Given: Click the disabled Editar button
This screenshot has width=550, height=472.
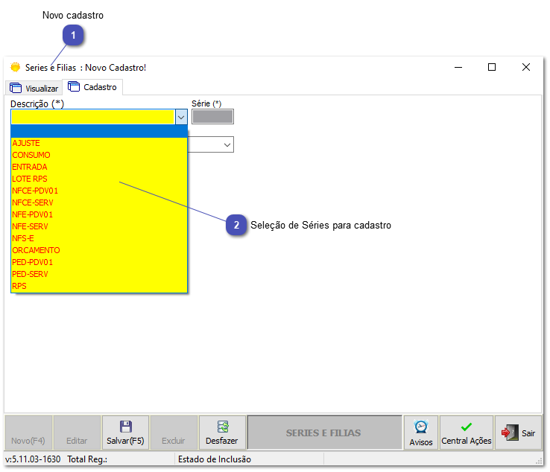Looking at the screenshot, I should pos(77,433).
